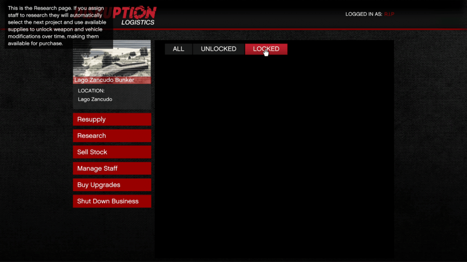Screen dimensions: 467x262
Task: Select the Sell Stock button
Action: (x=112, y=152)
